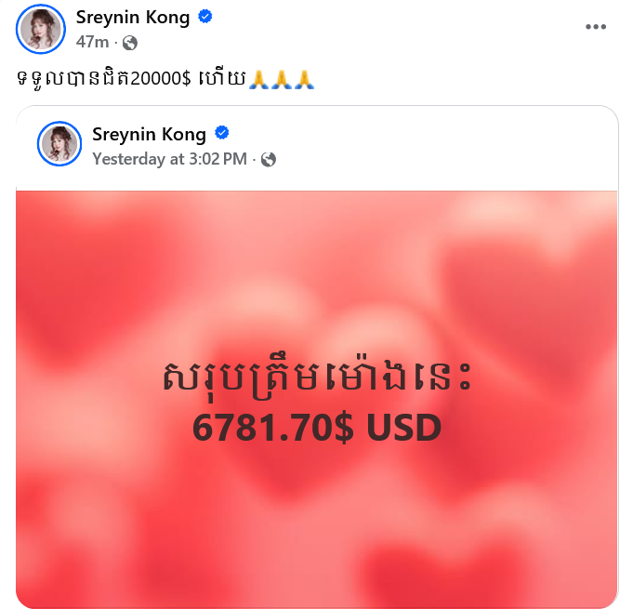Open the Sreynin Kong profile link at top
The height and width of the screenshot is (609, 633).
tap(133, 18)
